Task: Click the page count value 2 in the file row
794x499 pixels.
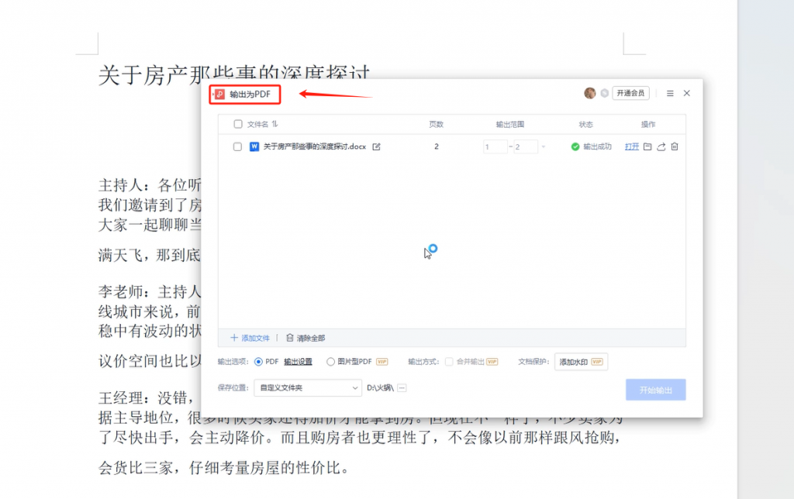Action: click(x=437, y=146)
